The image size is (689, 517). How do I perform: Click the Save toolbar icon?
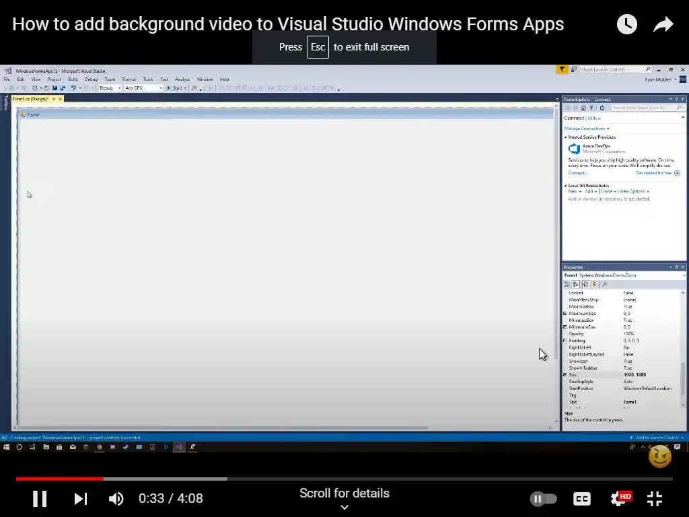click(55, 88)
